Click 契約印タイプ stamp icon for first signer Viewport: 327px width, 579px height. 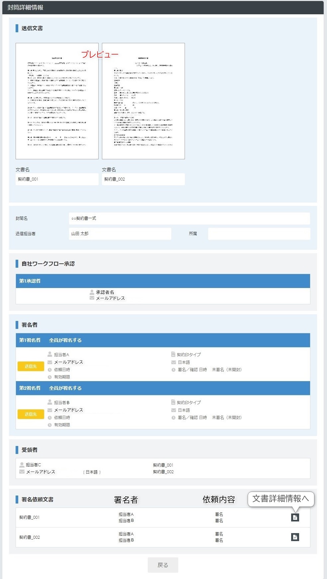click(x=173, y=355)
